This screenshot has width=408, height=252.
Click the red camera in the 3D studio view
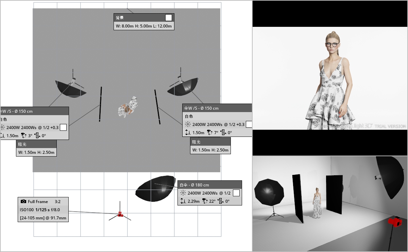click(x=395, y=222)
